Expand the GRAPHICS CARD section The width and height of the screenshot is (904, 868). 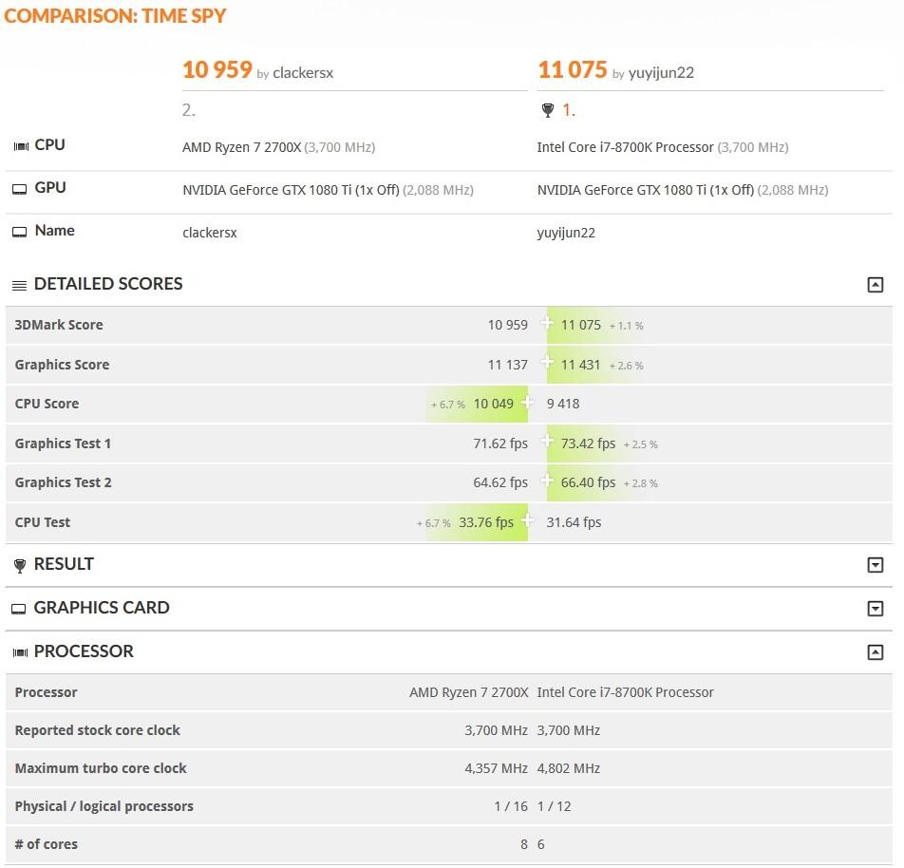876,608
